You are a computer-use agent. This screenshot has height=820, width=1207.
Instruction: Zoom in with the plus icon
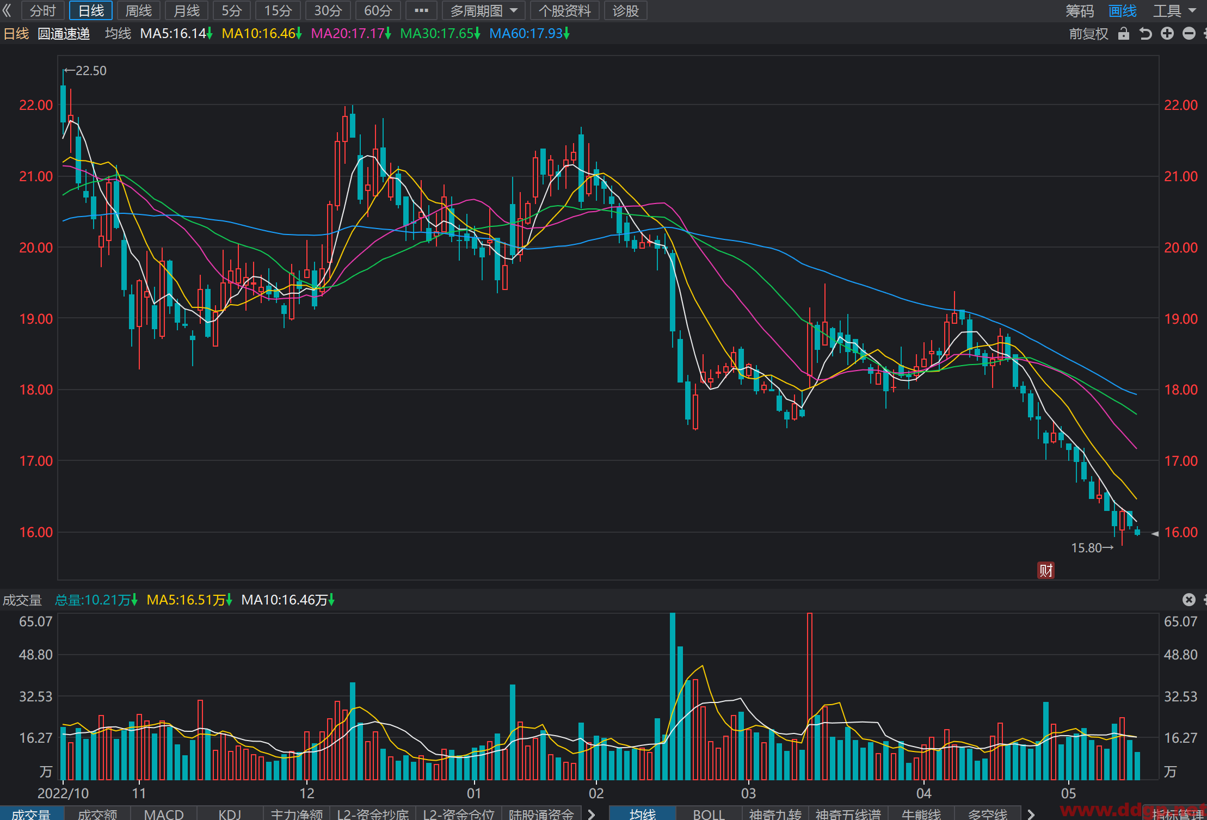click(x=1167, y=34)
